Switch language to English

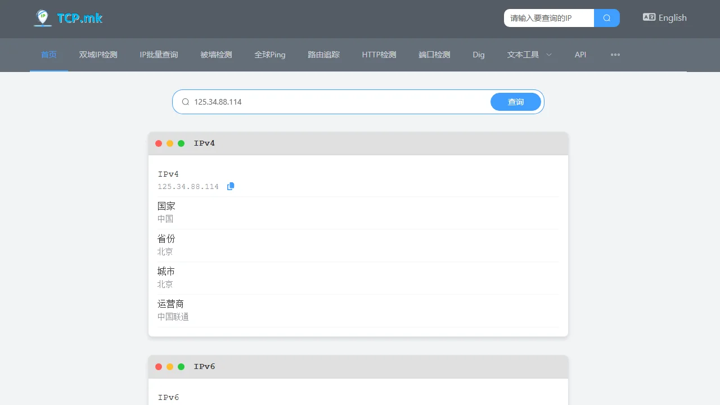tap(672, 18)
